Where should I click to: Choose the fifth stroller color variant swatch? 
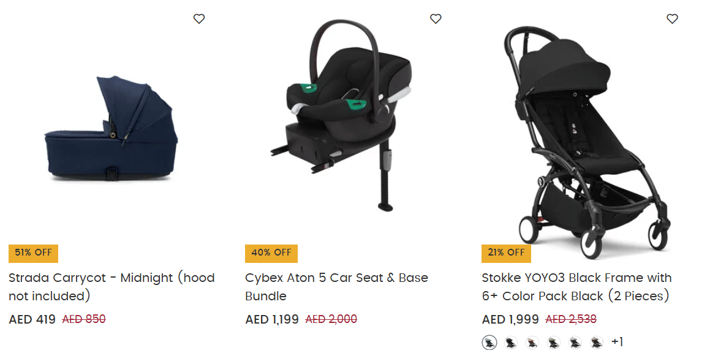575,343
